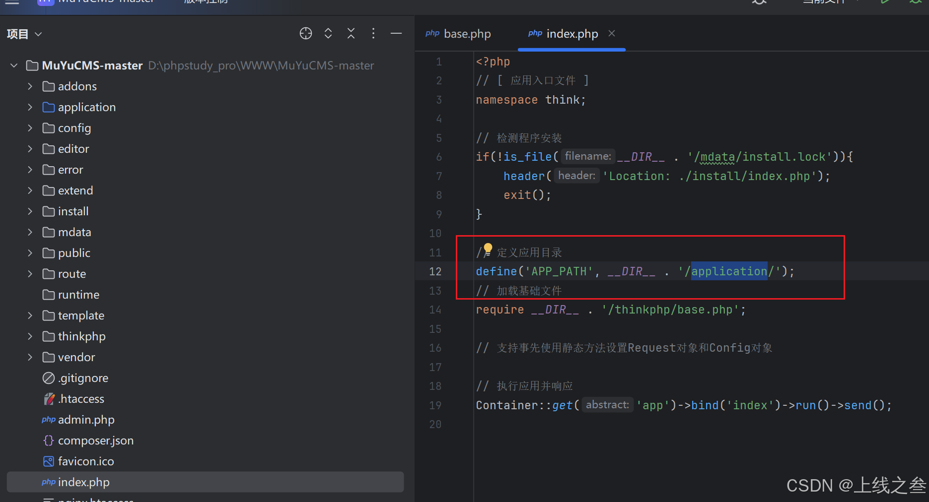
Task: Open project panel options (three dots)
Action: coord(373,33)
